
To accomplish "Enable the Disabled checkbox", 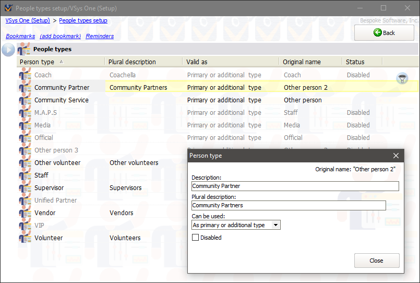I will pos(196,238).
